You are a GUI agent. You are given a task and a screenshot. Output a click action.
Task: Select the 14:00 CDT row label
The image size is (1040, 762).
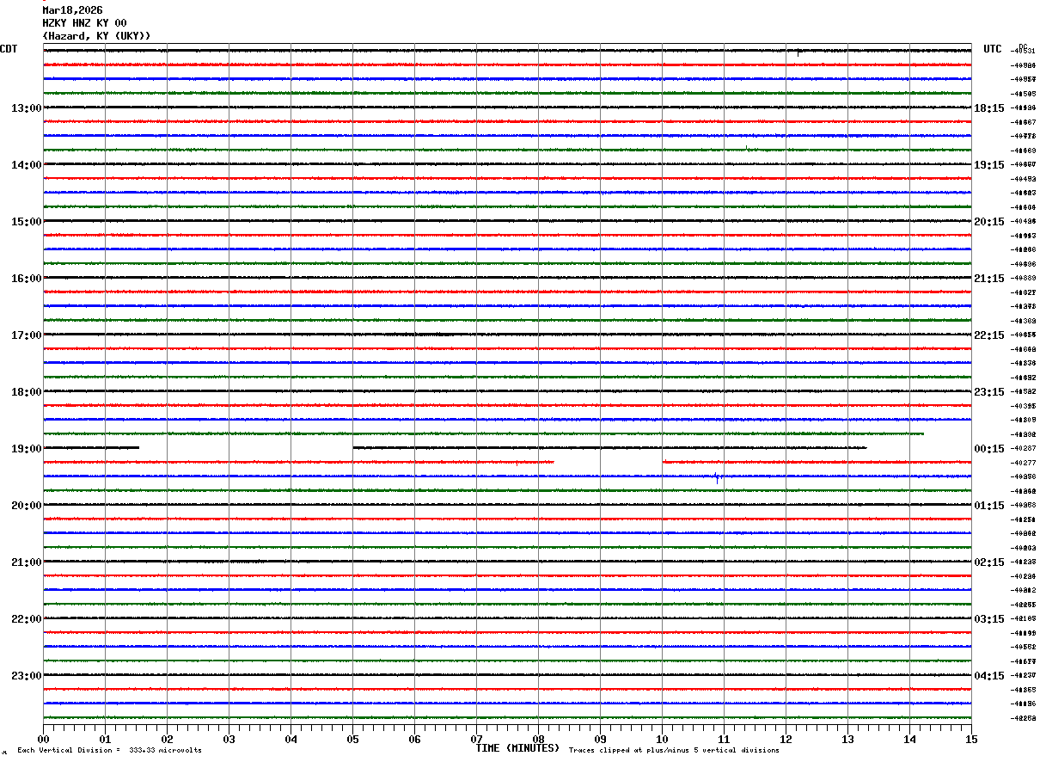click(26, 165)
